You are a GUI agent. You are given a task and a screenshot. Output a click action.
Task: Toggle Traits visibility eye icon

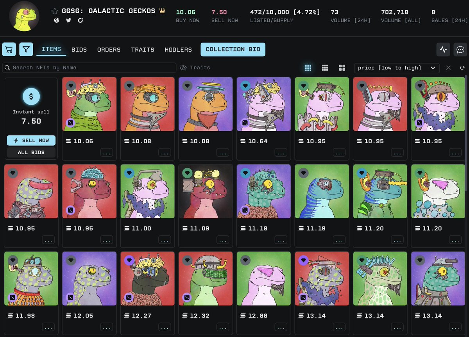(x=183, y=68)
